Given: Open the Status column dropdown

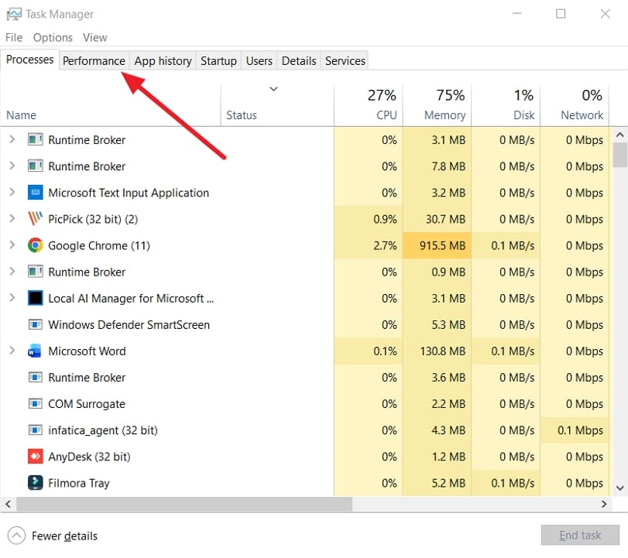Looking at the screenshot, I should pyautogui.click(x=274, y=89).
